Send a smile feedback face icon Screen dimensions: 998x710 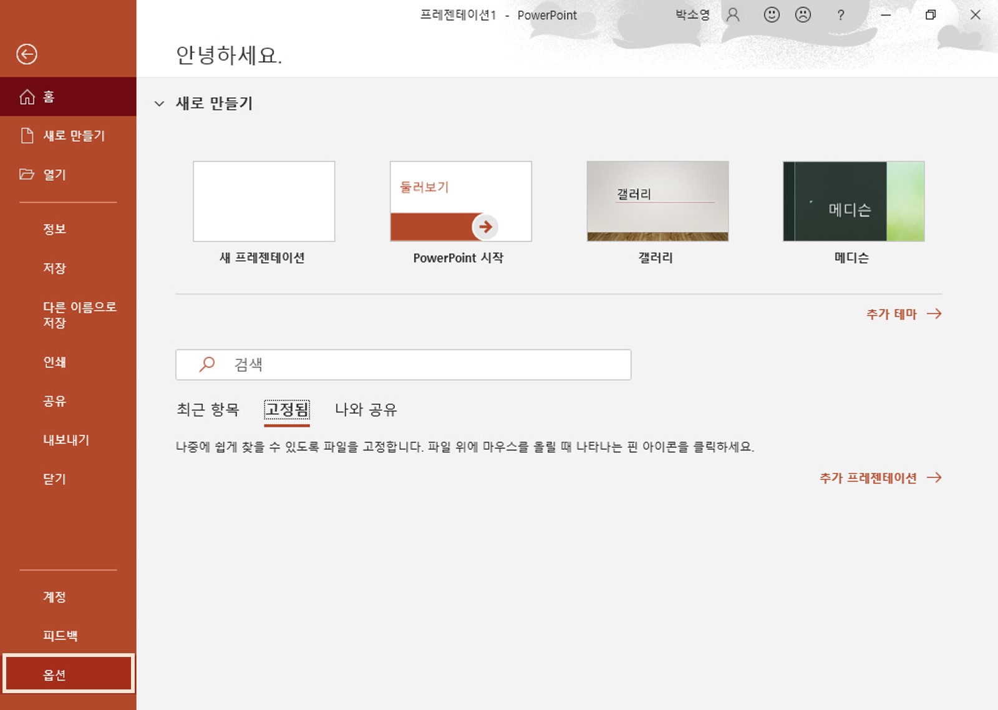point(772,14)
